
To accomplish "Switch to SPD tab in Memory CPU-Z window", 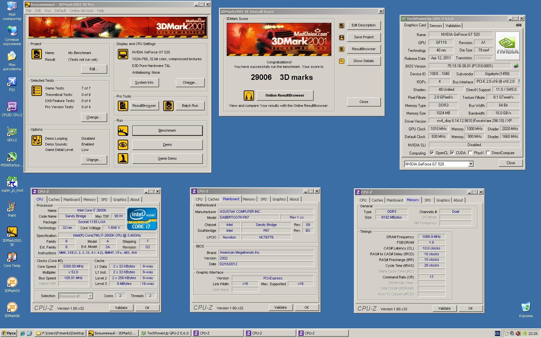I will (427, 200).
